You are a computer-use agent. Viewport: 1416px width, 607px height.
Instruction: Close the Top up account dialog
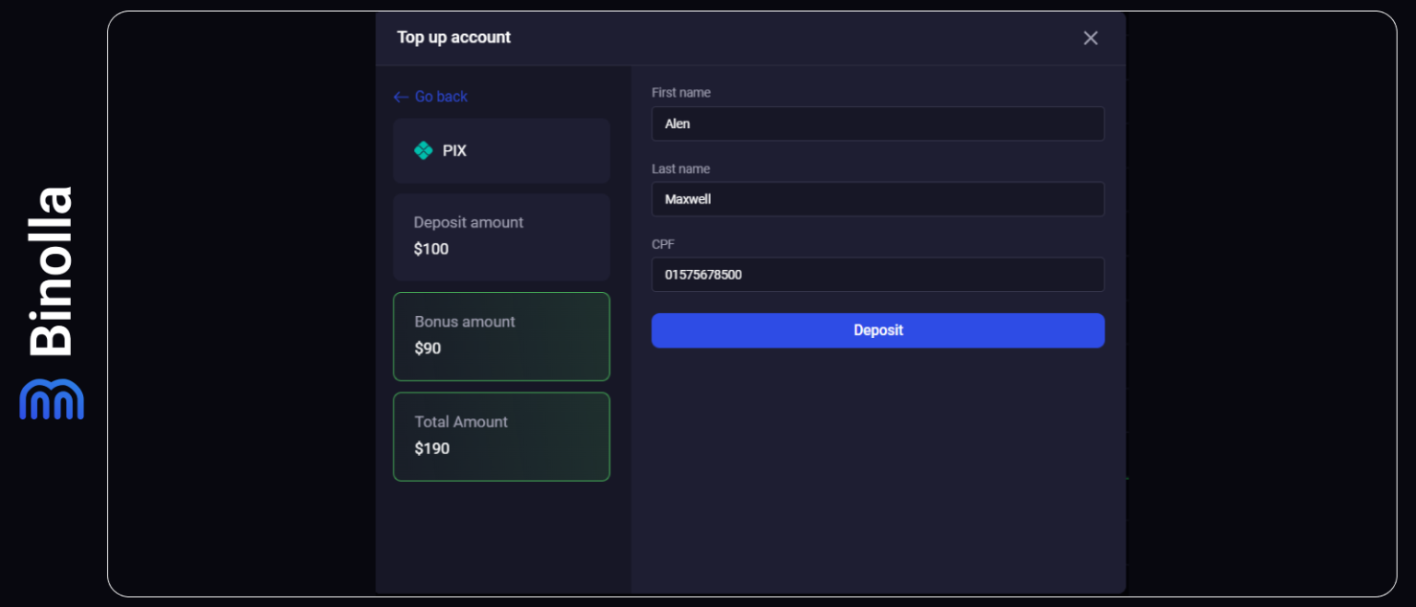pyautogui.click(x=1091, y=38)
